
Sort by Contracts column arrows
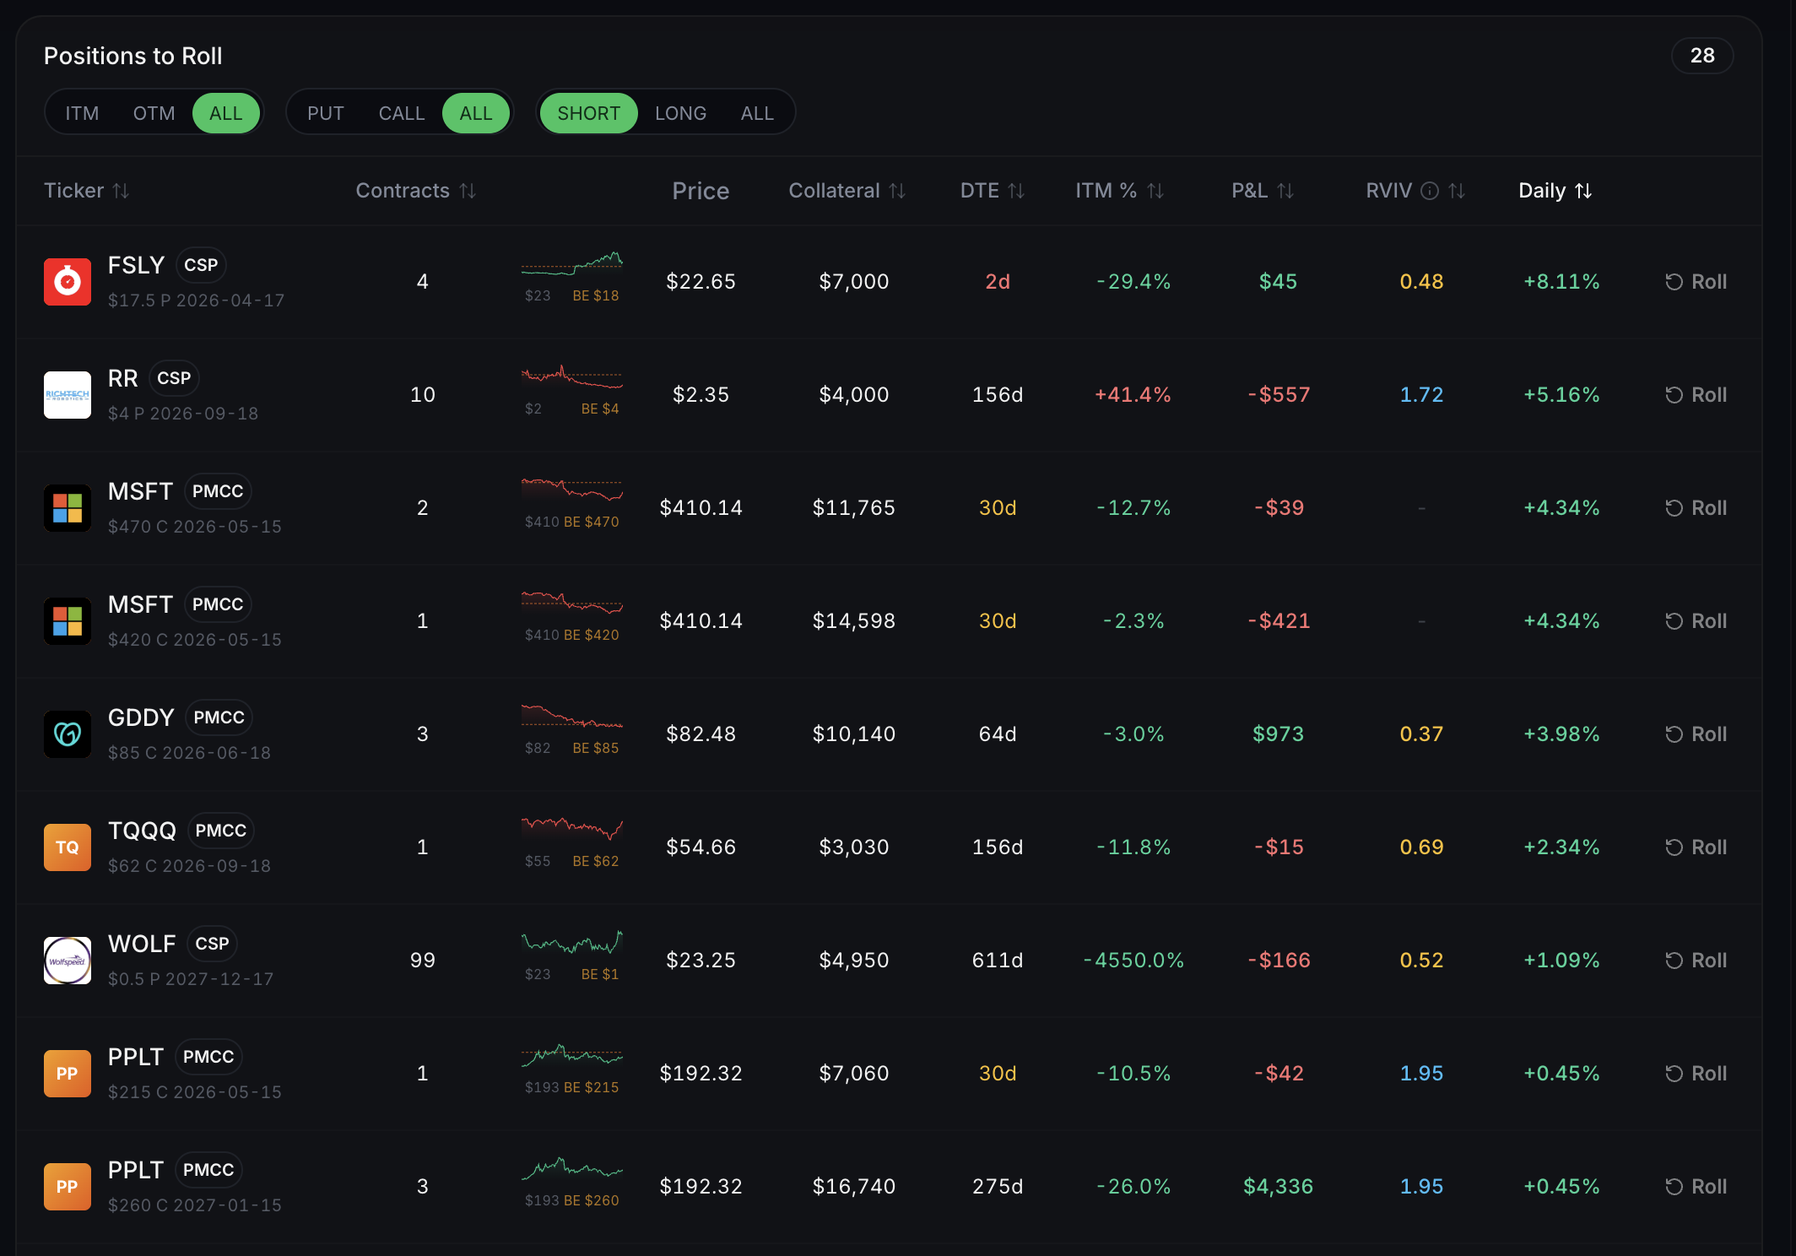click(468, 191)
